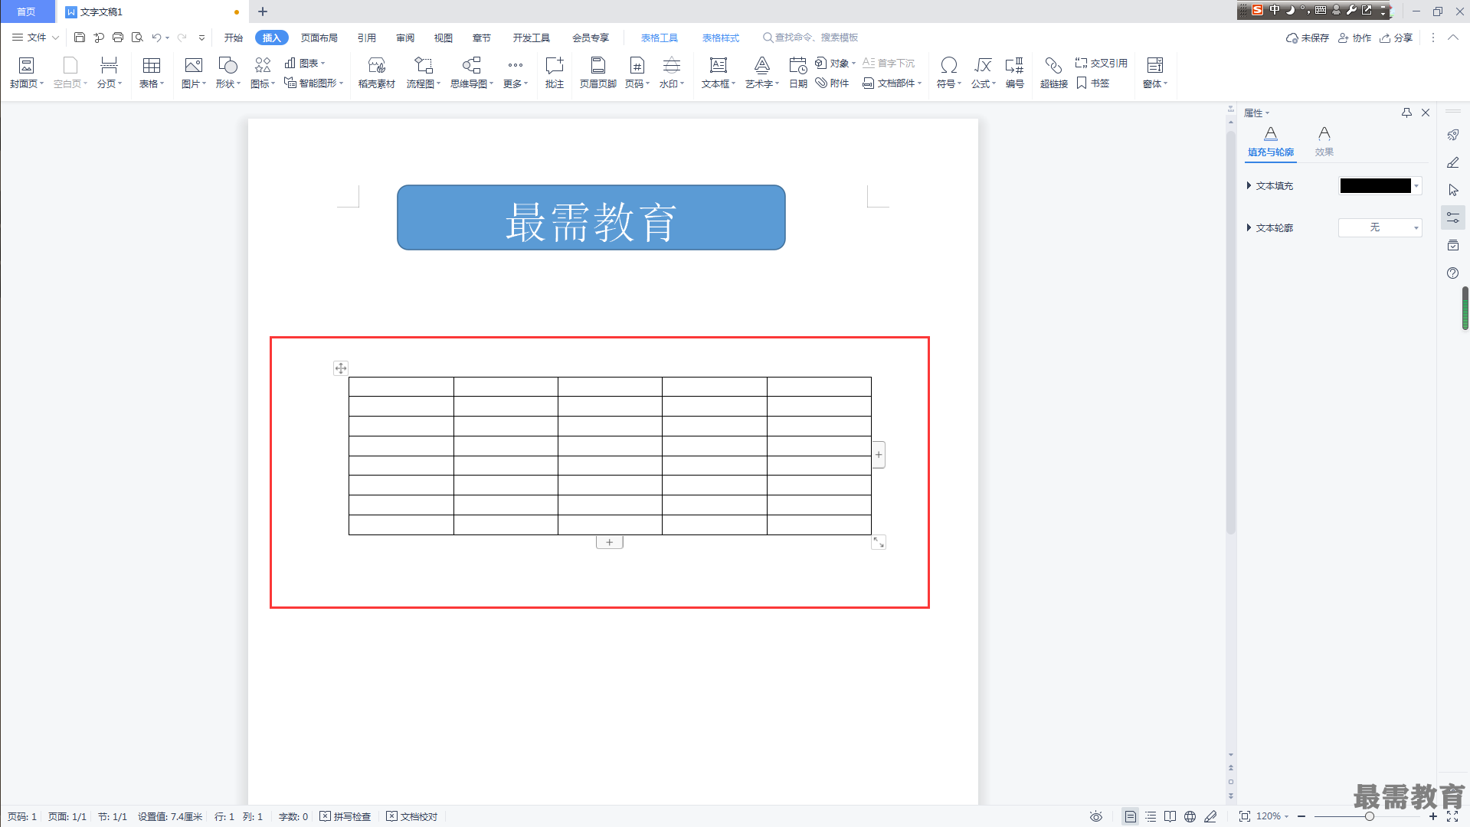The width and height of the screenshot is (1470, 827).
Task: Insert WordArt (艺术字)
Action: click(762, 73)
